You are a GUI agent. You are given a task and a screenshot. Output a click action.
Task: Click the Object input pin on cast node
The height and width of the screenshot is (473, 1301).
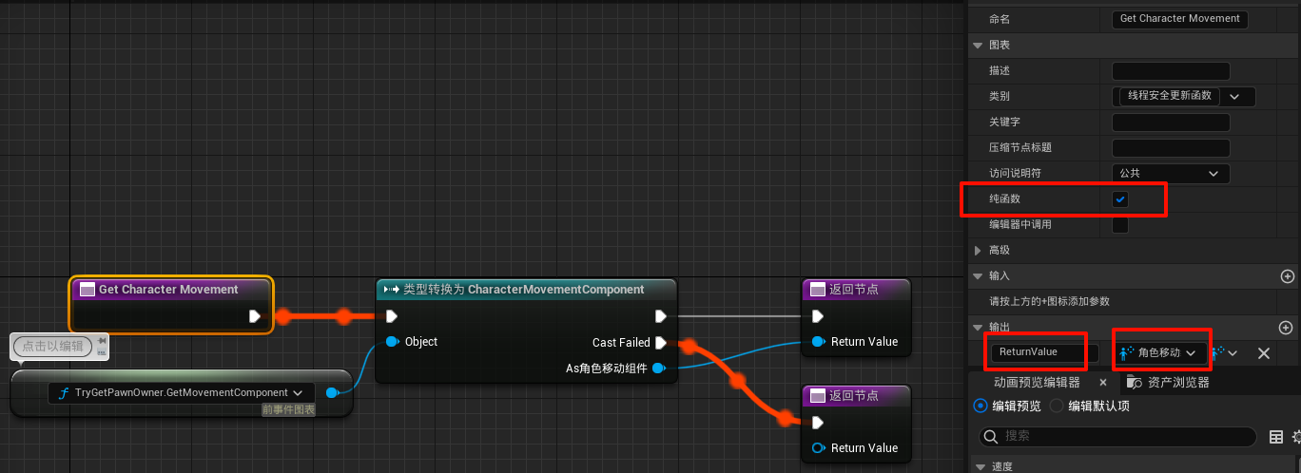pyautogui.click(x=392, y=342)
